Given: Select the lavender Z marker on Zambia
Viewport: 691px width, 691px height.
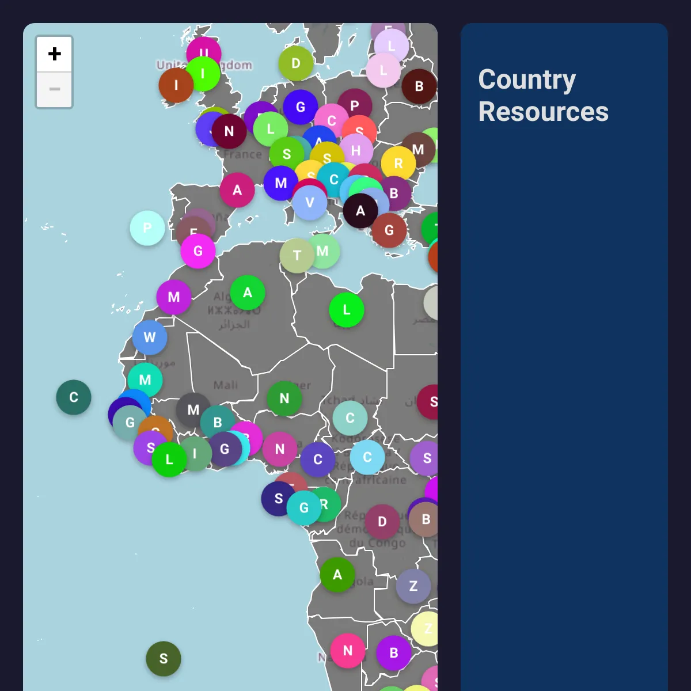Looking at the screenshot, I should tap(413, 586).
